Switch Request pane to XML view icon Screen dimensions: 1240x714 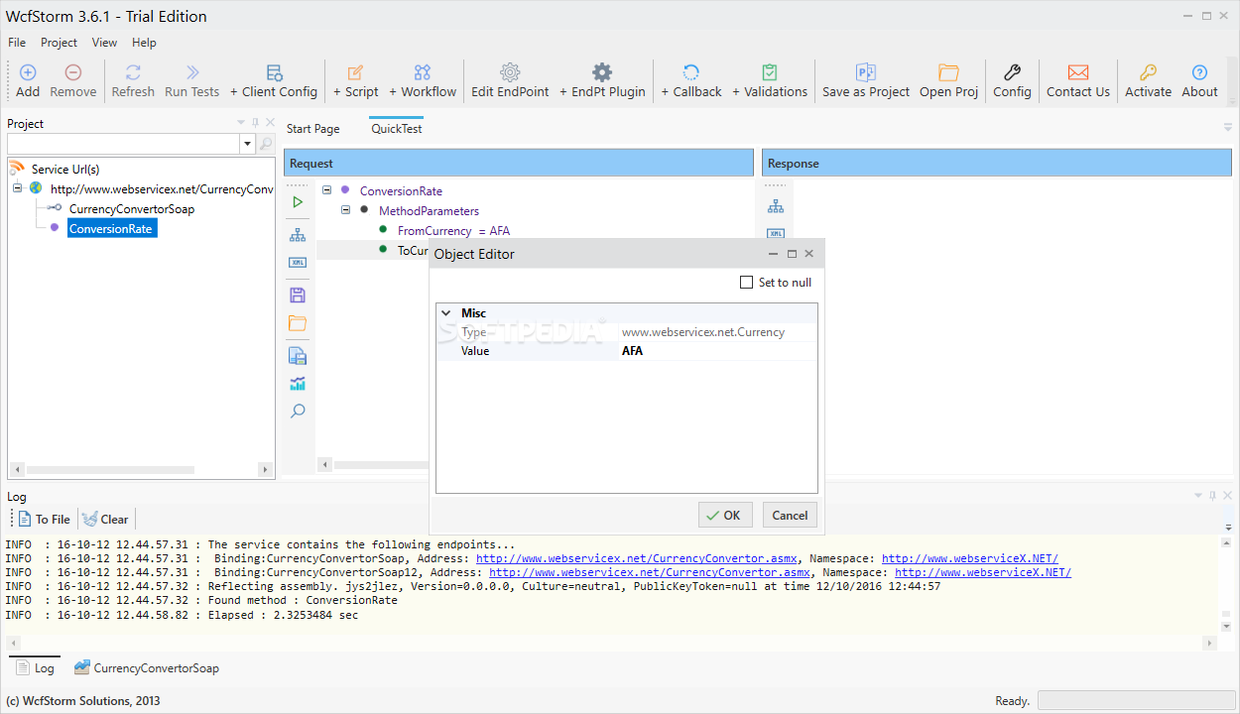coord(298,263)
